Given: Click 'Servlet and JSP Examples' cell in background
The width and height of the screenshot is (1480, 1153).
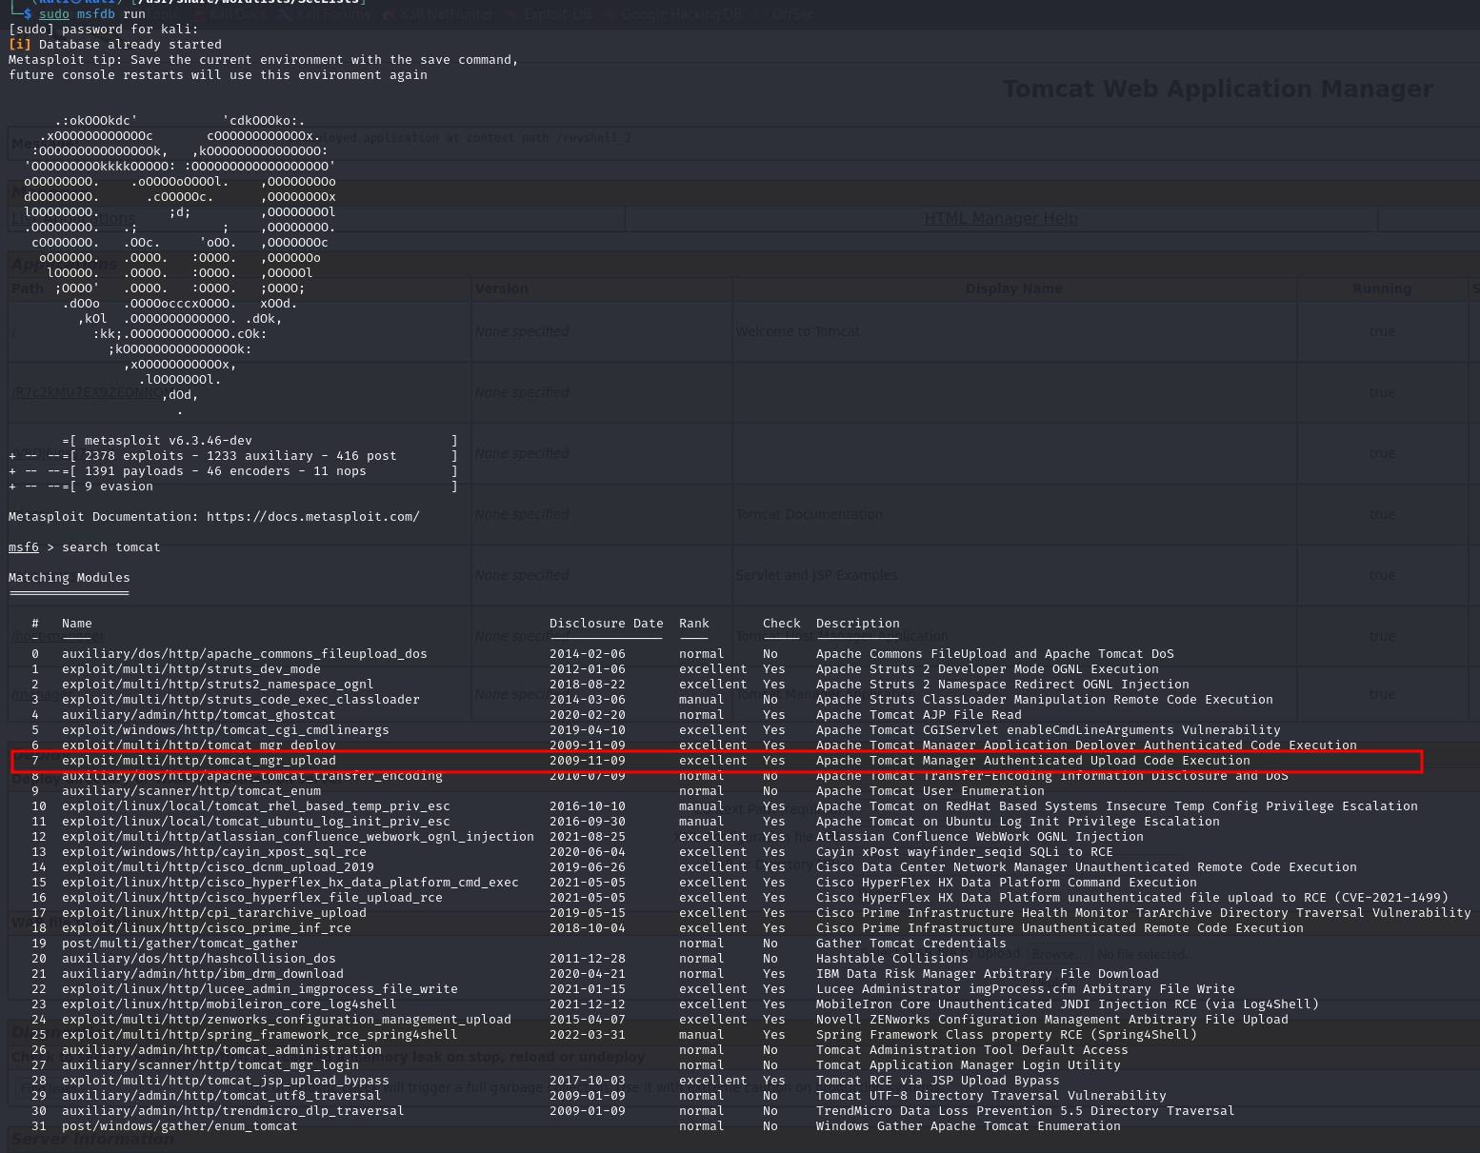Looking at the screenshot, I should (817, 575).
